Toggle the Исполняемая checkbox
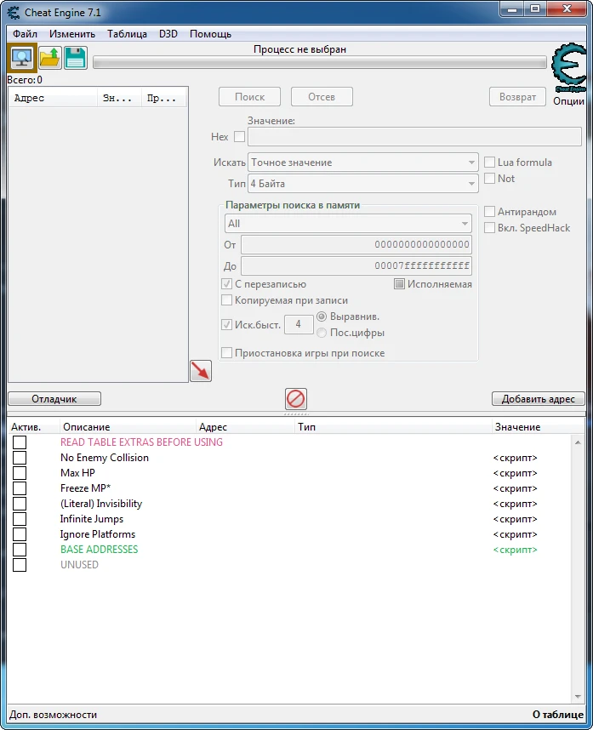Viewport: 593px width, 730px height. point(399,284)
